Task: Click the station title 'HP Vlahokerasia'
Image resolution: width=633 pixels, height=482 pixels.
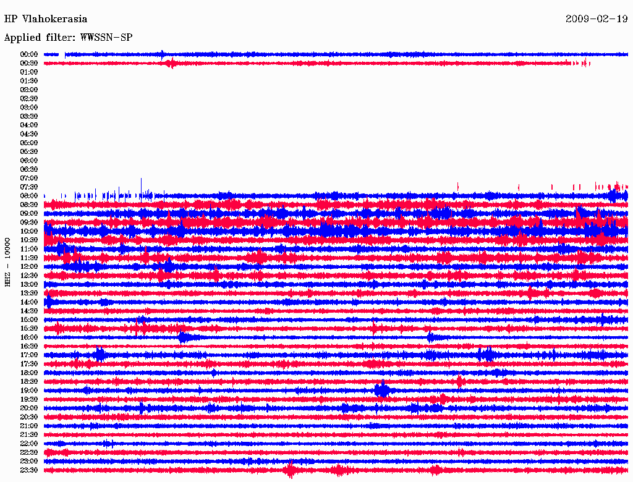Action: 46,19
